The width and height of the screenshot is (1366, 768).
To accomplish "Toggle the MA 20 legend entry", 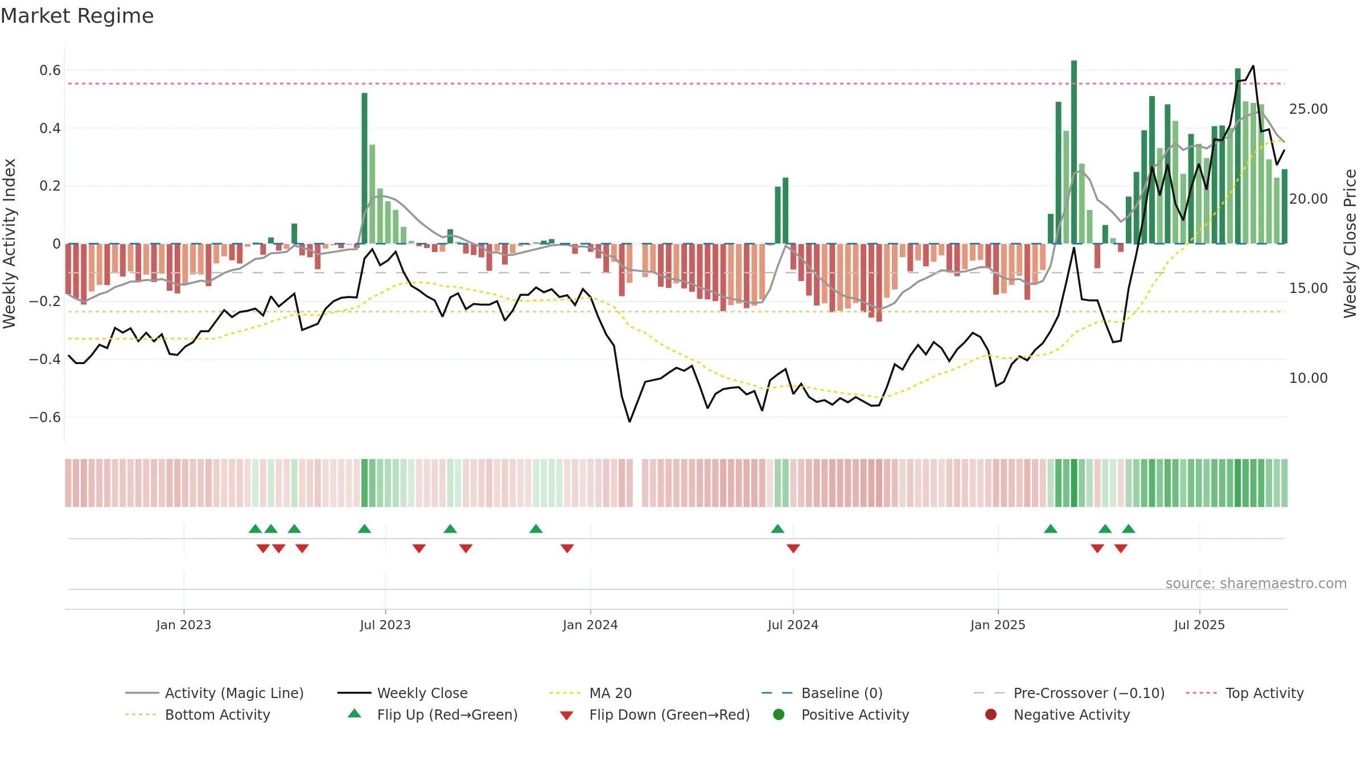I will tap(591, 693).
